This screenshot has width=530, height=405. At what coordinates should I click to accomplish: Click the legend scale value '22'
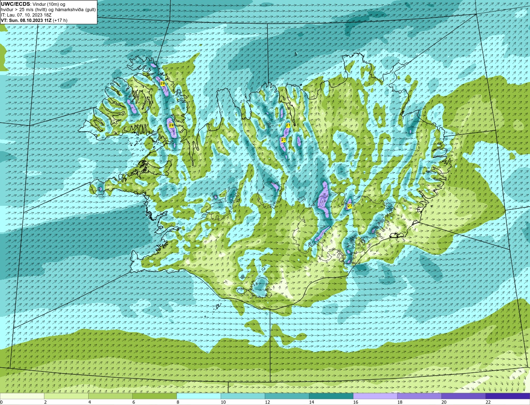[488, 402]
